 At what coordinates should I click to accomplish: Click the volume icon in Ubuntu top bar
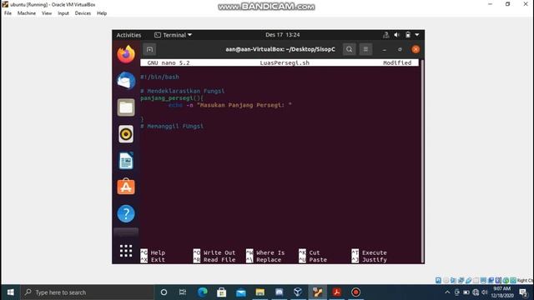tap(397, 35)
